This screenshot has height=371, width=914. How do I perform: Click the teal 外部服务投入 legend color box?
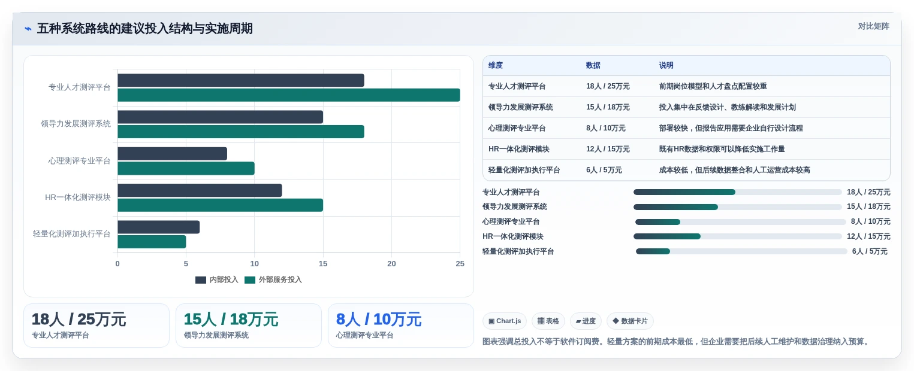[x=250, y=279]
